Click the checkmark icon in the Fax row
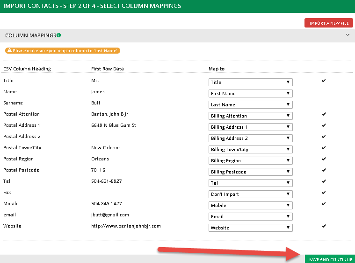Image resolution: width=355 pixels, height=263 pixels. point(323,193)
